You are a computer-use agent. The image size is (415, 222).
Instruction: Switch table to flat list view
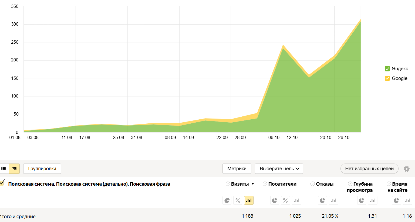click(4, 169)
